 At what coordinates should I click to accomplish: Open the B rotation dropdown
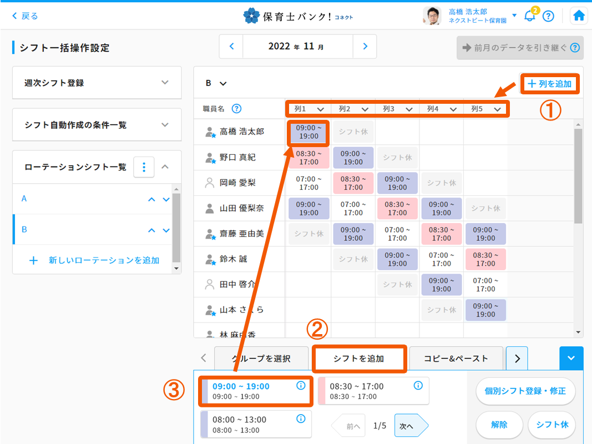click(x=216, y=83)
